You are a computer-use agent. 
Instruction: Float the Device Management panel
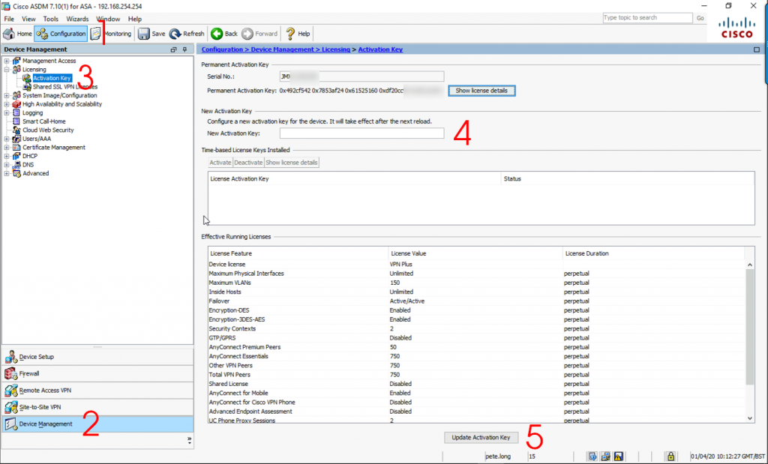coord(173,49)
